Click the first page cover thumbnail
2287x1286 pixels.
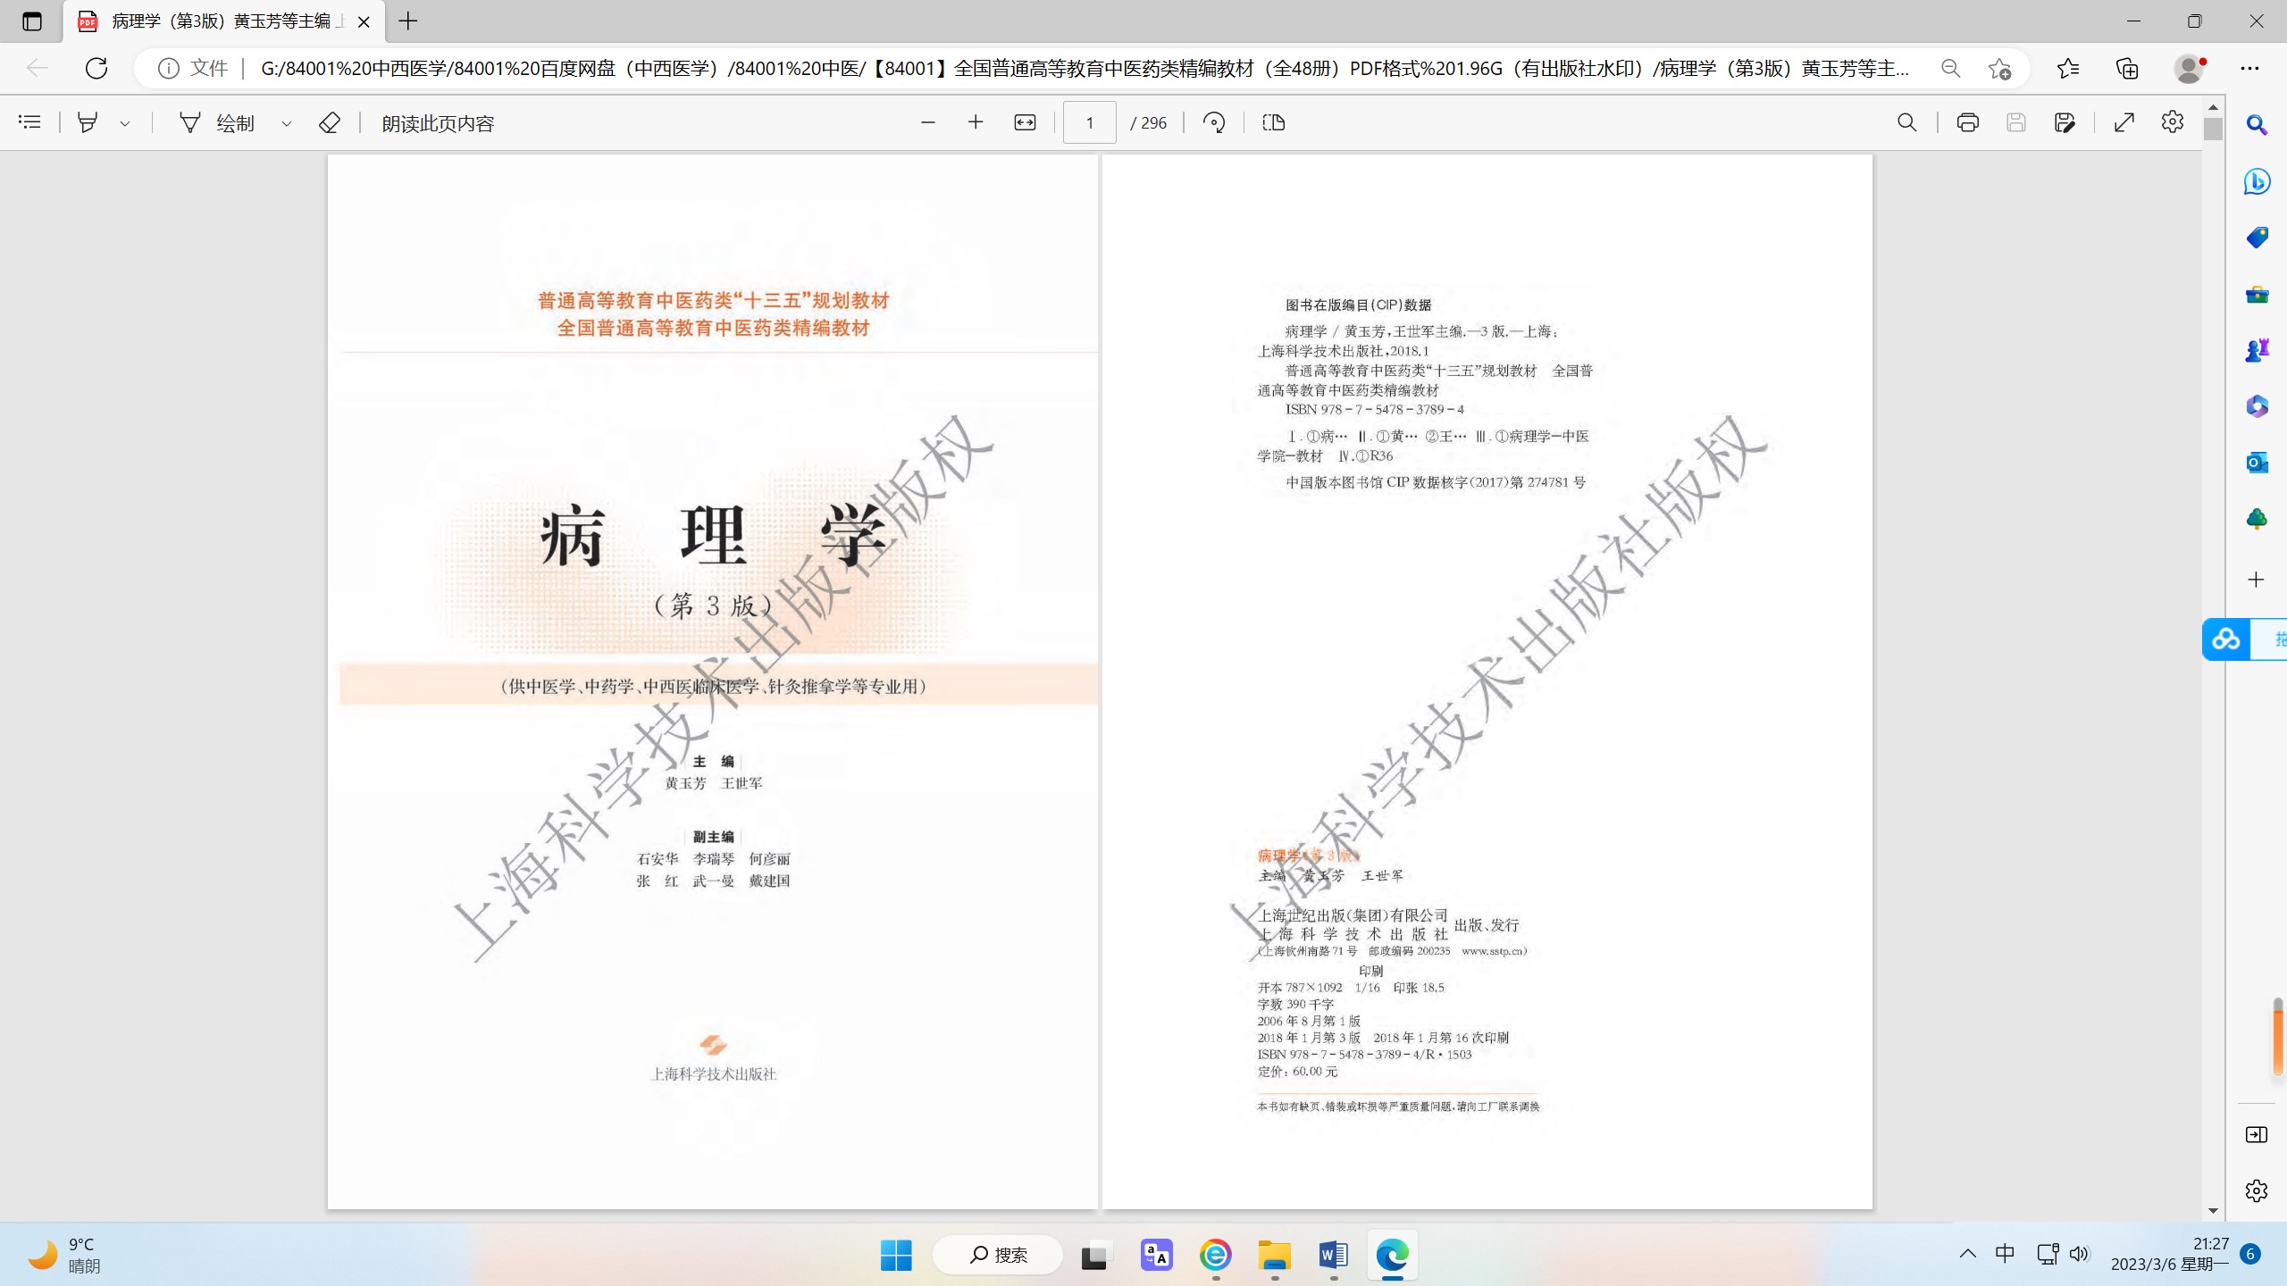pyautogui.click(x=712, y=681)
